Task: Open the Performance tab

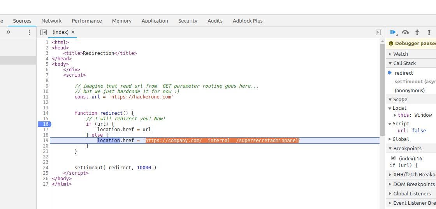Action: click(87, 21)
